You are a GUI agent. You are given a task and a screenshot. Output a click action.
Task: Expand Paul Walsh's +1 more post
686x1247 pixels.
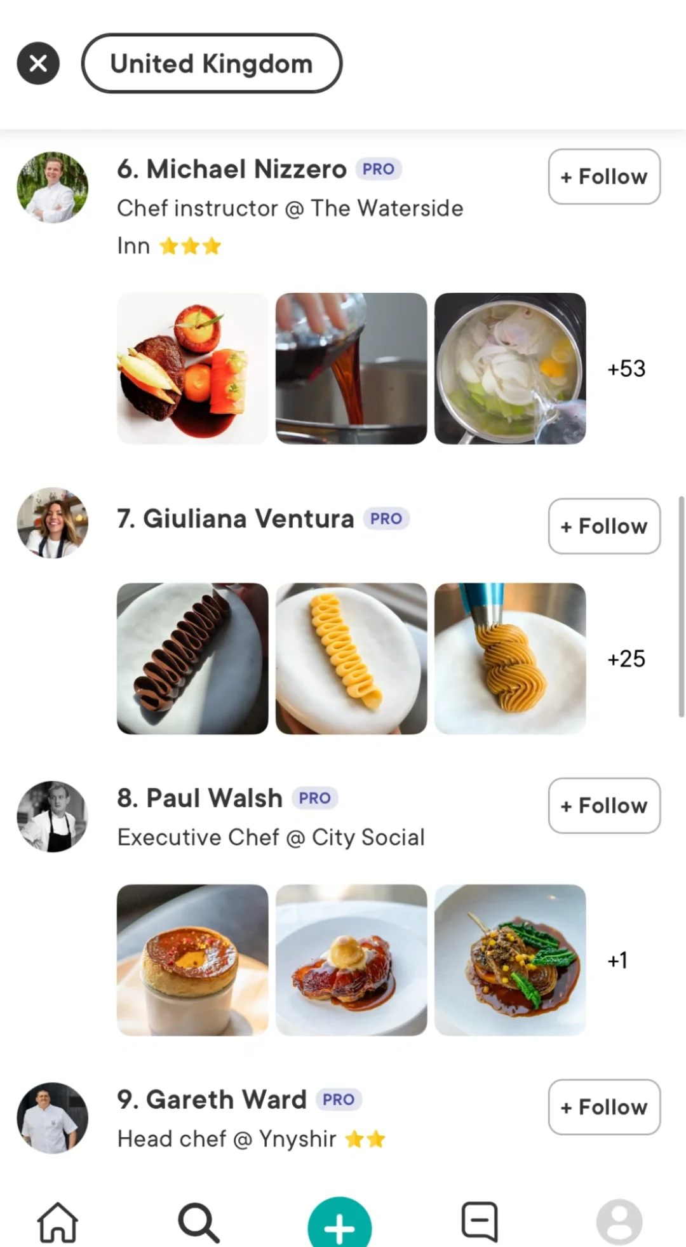pyautogui.click(x=617, y=960)
